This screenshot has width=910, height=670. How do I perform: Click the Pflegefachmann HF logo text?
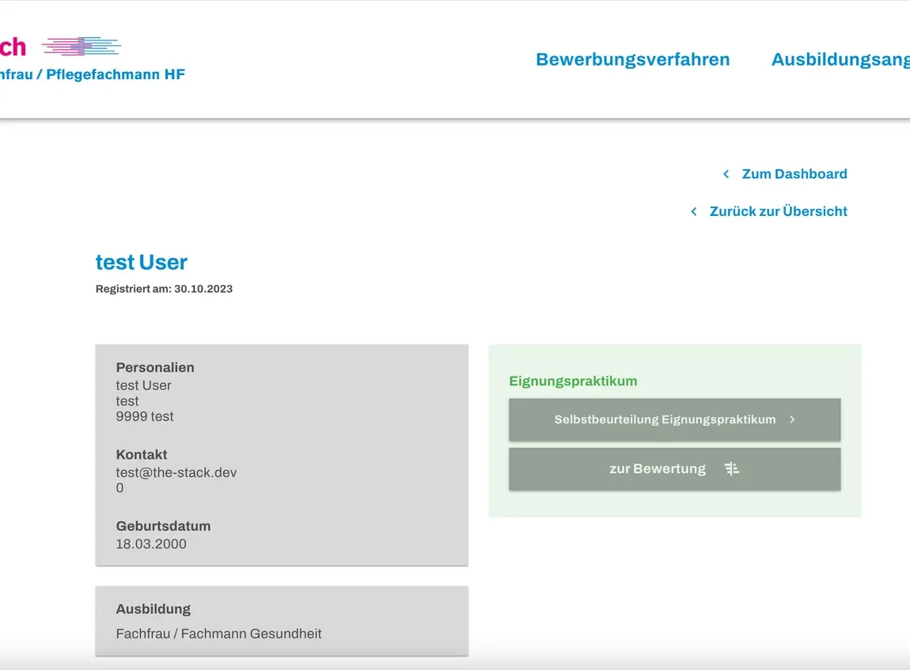(x=93, y=75)
